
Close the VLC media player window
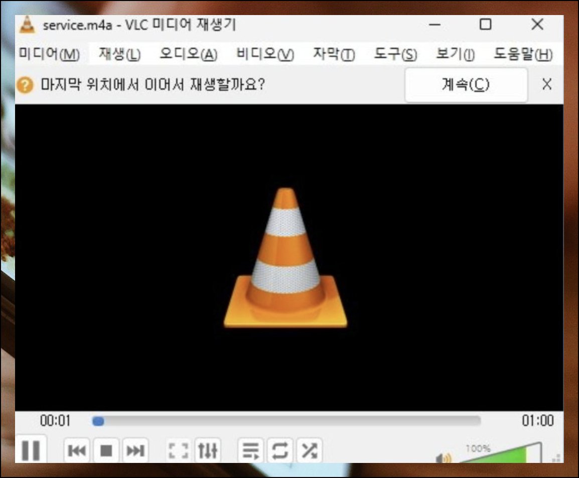(x=537, y=25)
